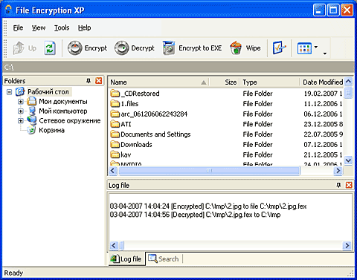Click file list scroll down arrow
The image size is (357, 280).
pyautogui.click(x=348, y=160)
